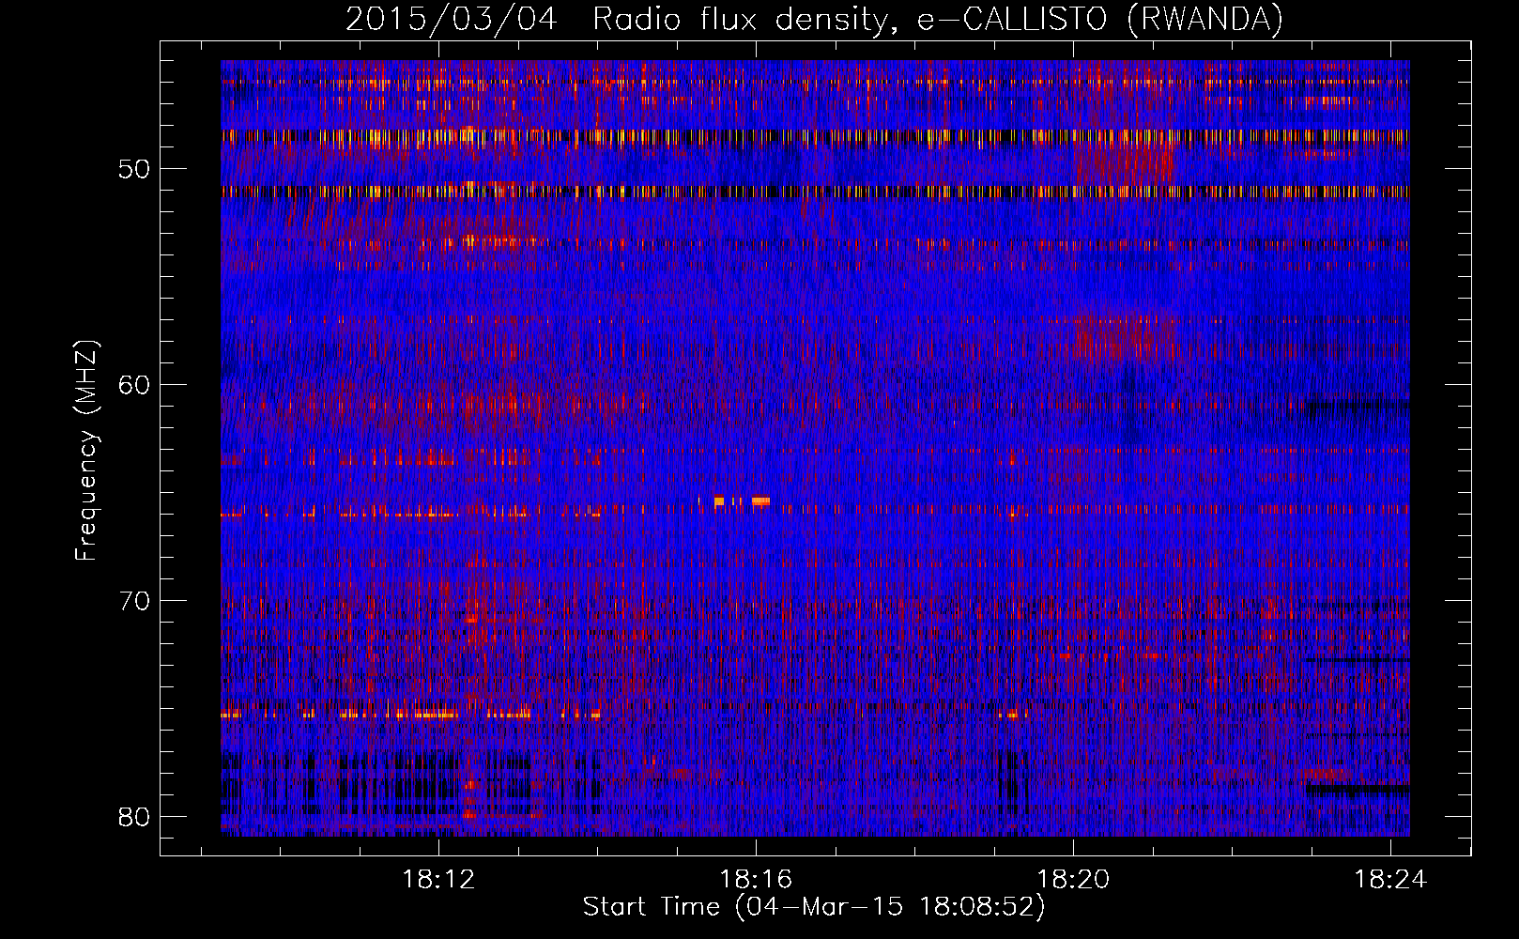The width and height of the screenshot is (1519, 939).
Task: Click the '80' frequency tick label
Action: 135,817
